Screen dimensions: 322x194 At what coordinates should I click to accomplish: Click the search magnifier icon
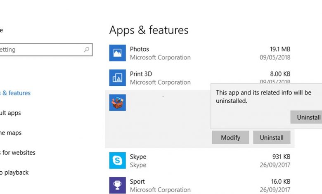87,50
